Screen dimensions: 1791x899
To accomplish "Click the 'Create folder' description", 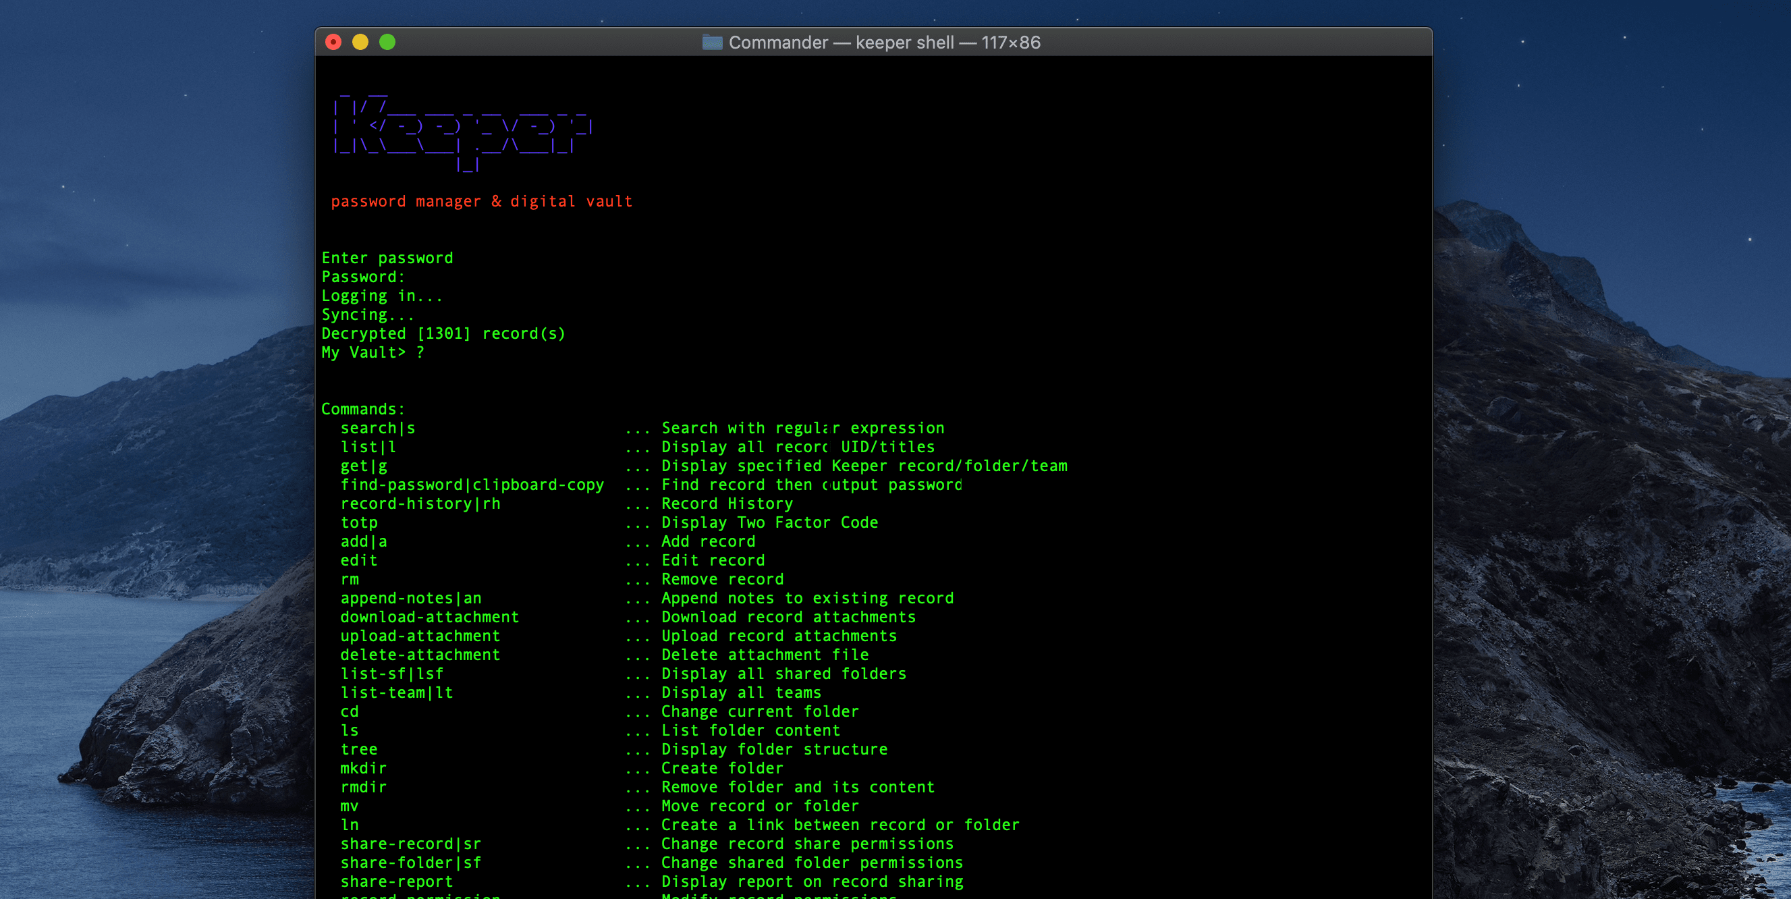I will (x=722, y=768).
